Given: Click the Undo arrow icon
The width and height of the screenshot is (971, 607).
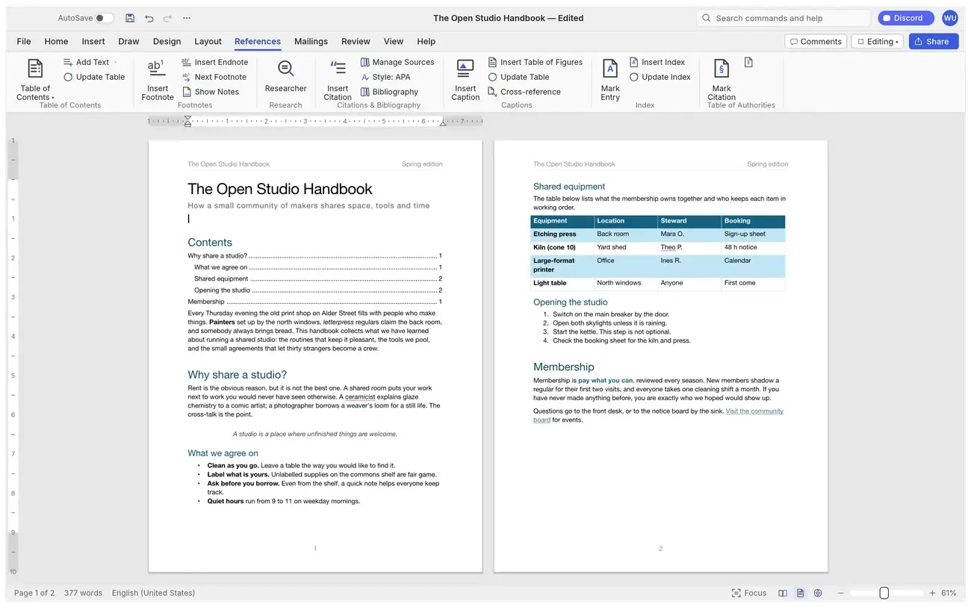Looking at the screenshot, I should click(149, 18).
